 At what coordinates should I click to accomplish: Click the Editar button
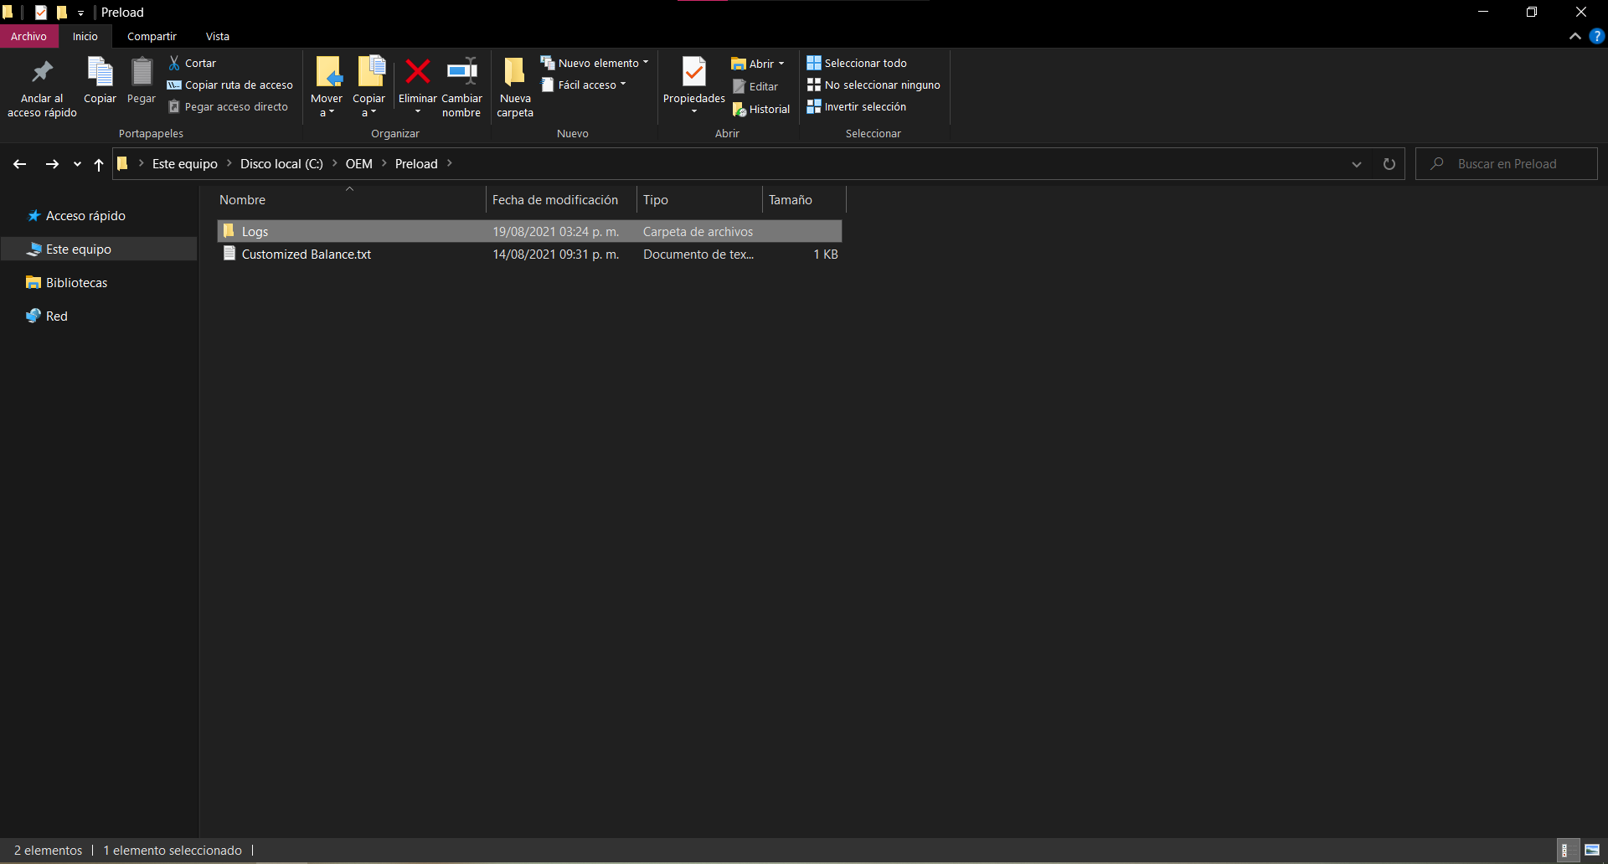(755, 86)
